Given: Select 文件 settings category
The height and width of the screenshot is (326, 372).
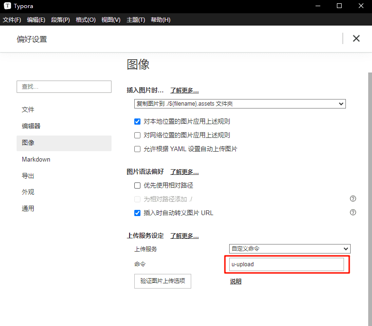Looking at the screenshot, I should pos(64,110).
